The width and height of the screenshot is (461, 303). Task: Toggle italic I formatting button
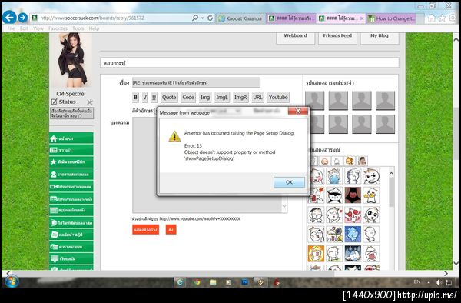pos(145,97)
